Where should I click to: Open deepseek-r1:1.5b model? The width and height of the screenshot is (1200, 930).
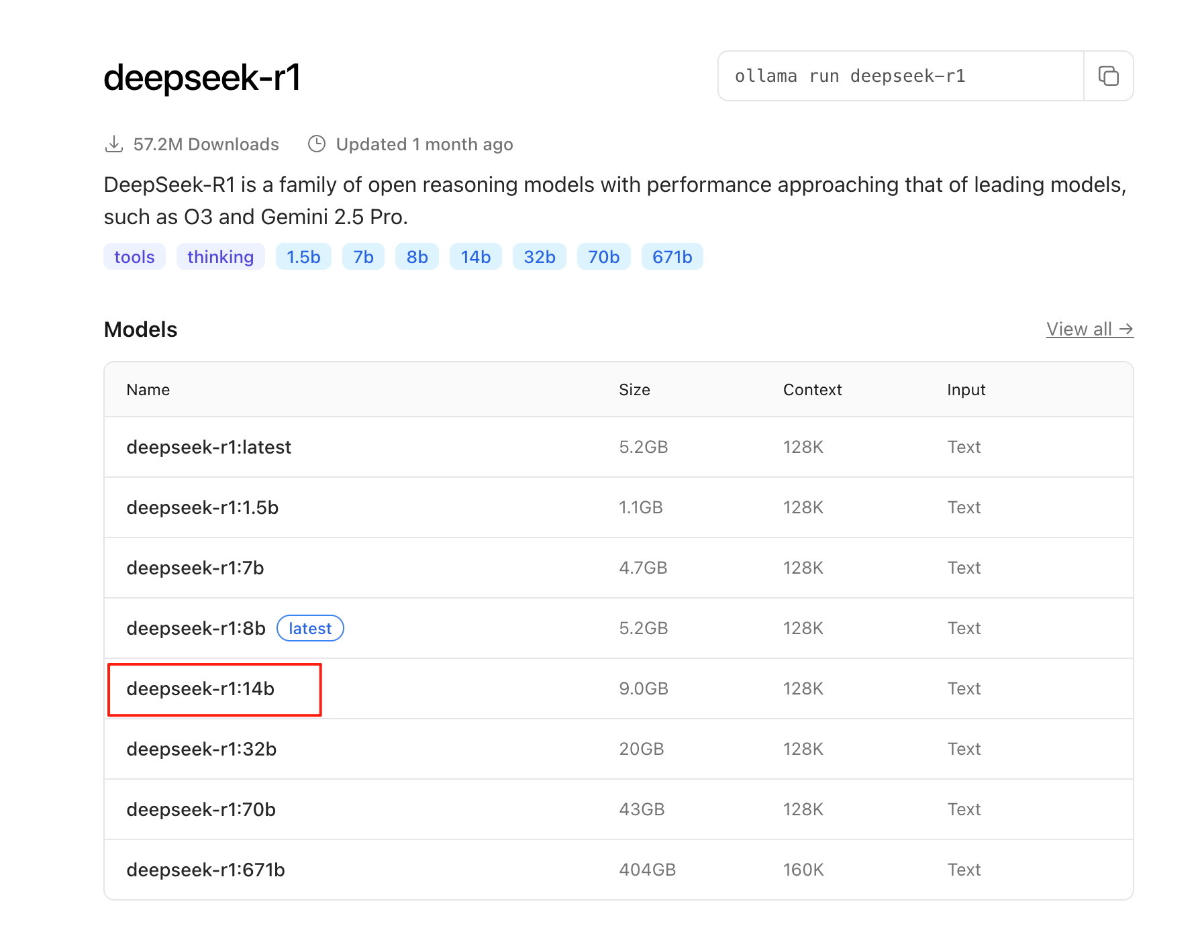[x=202, y=507]
